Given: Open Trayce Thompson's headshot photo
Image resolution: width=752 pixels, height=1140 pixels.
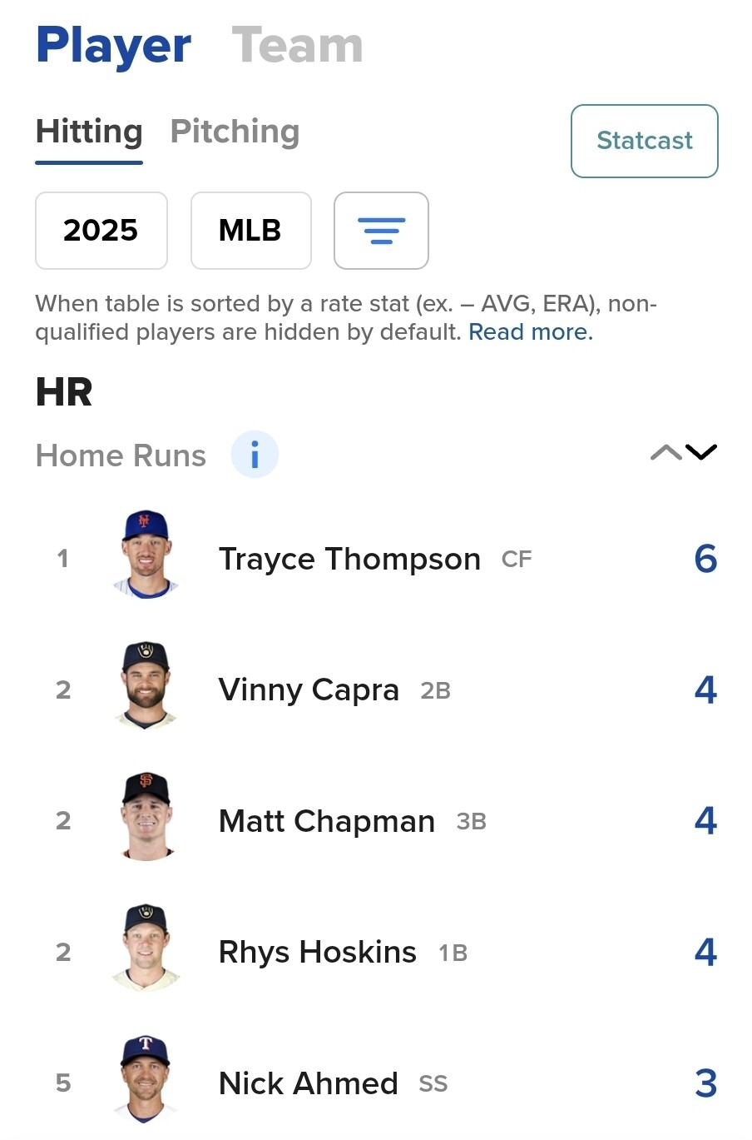Looking at the screenshot, I should click(146, 555).
